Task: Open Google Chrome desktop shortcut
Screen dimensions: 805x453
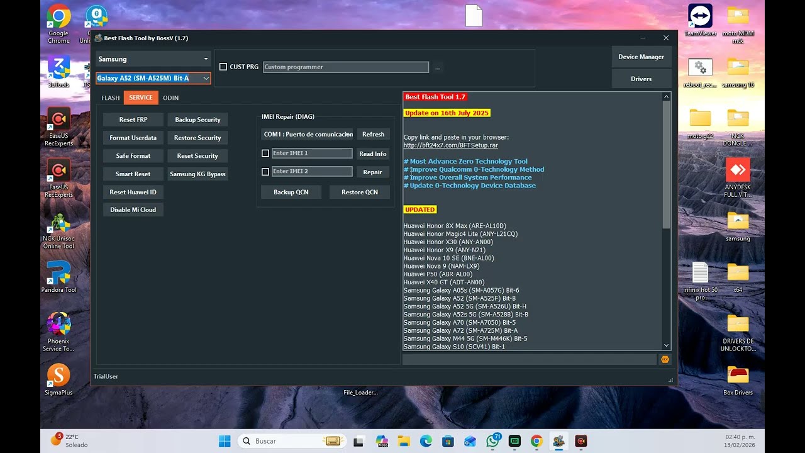Action: 58,24
